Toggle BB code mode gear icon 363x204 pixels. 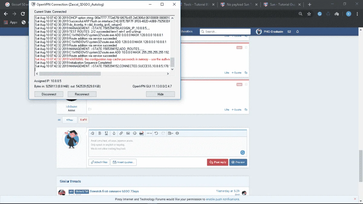click(x=177, y=133)
